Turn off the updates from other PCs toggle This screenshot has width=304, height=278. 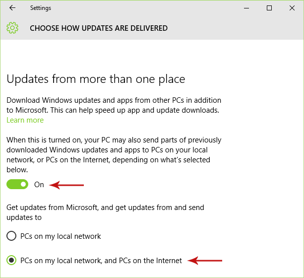coord(17,185)
